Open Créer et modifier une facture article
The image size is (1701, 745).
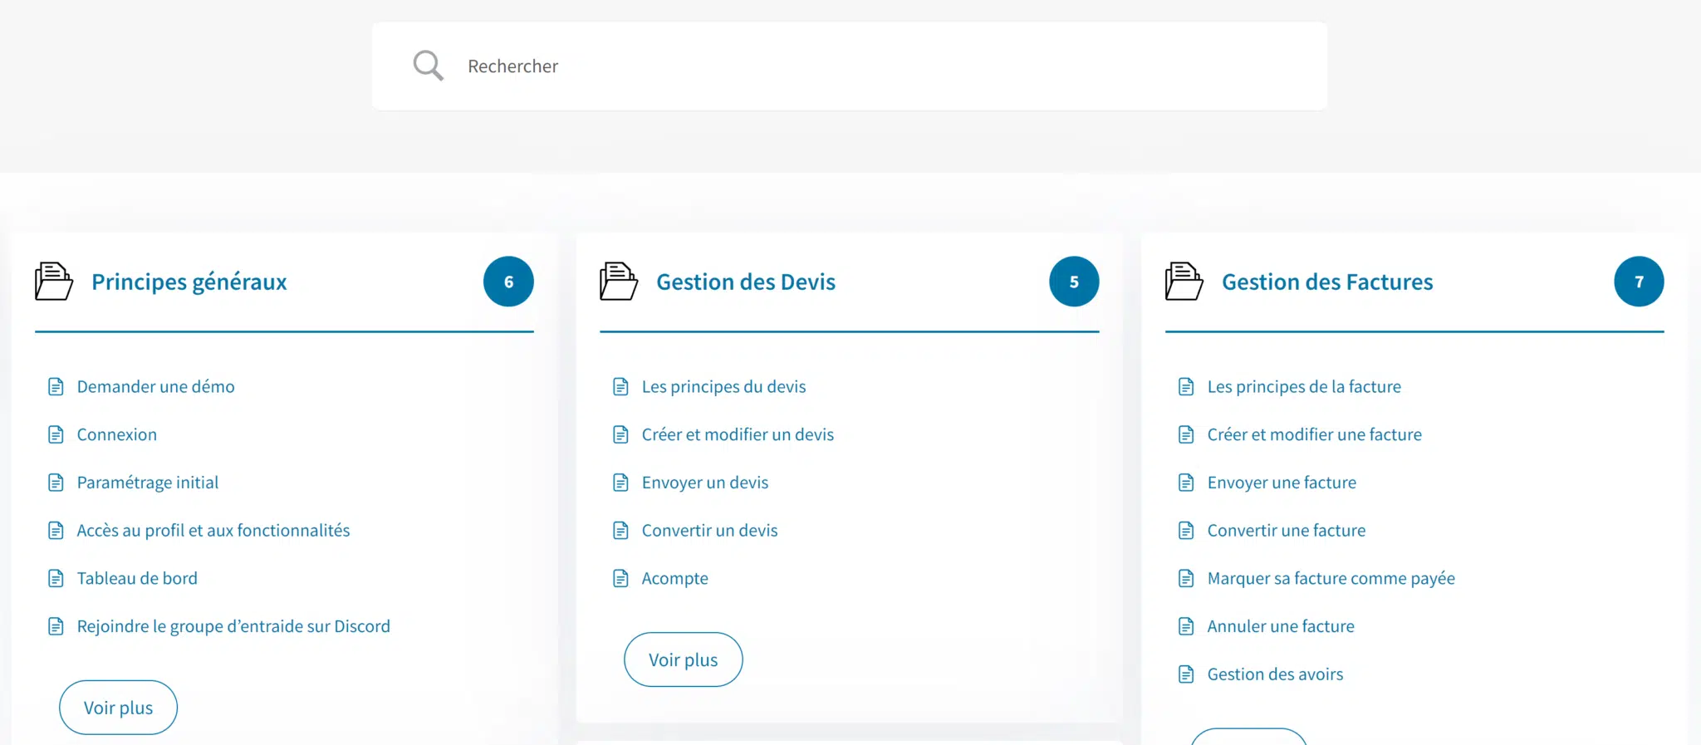pyautogui.click(x=1314, y=434)
